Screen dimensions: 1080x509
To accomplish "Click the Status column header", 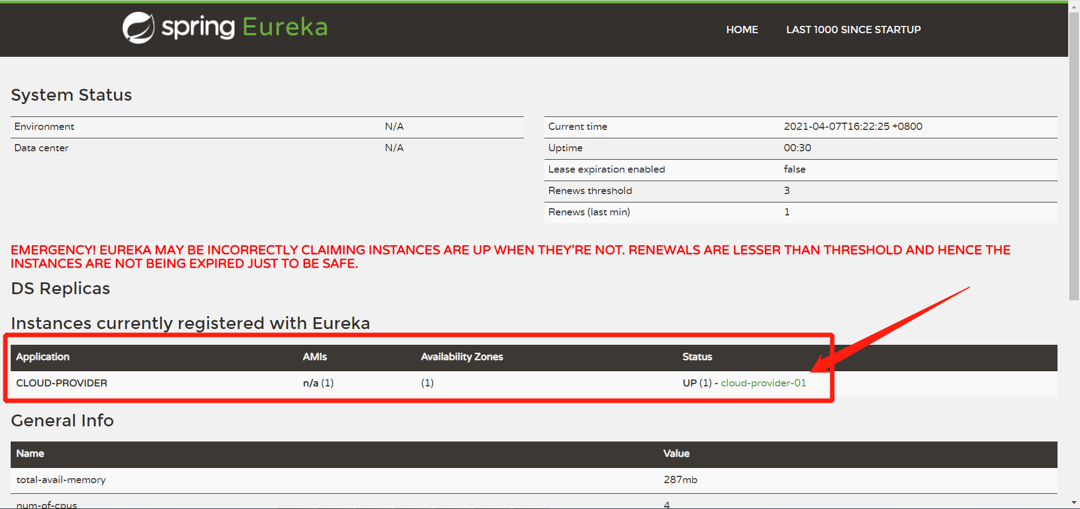I will 697,357.
